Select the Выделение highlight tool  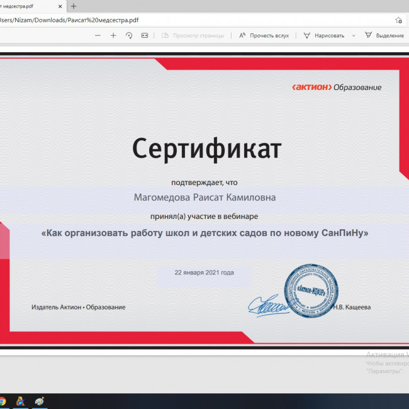pyautogui.click(x=384, y=35)
